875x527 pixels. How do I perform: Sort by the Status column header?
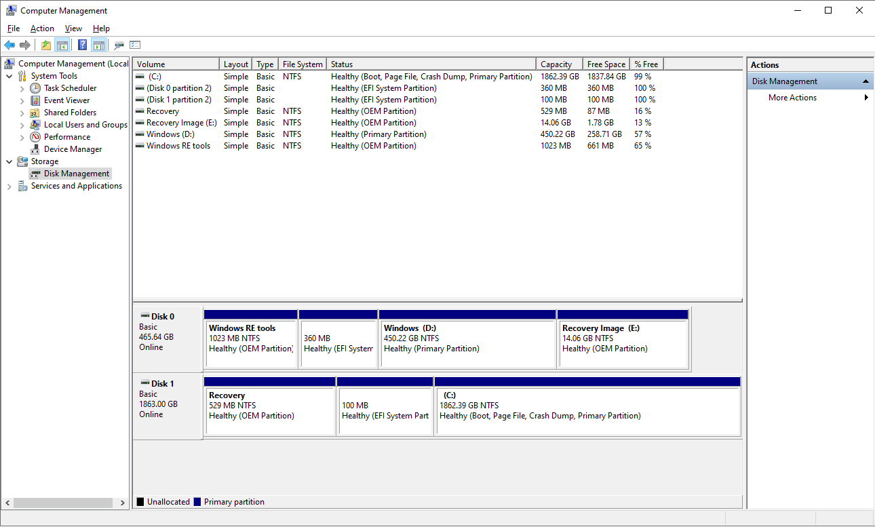click(x=431, y=64)
